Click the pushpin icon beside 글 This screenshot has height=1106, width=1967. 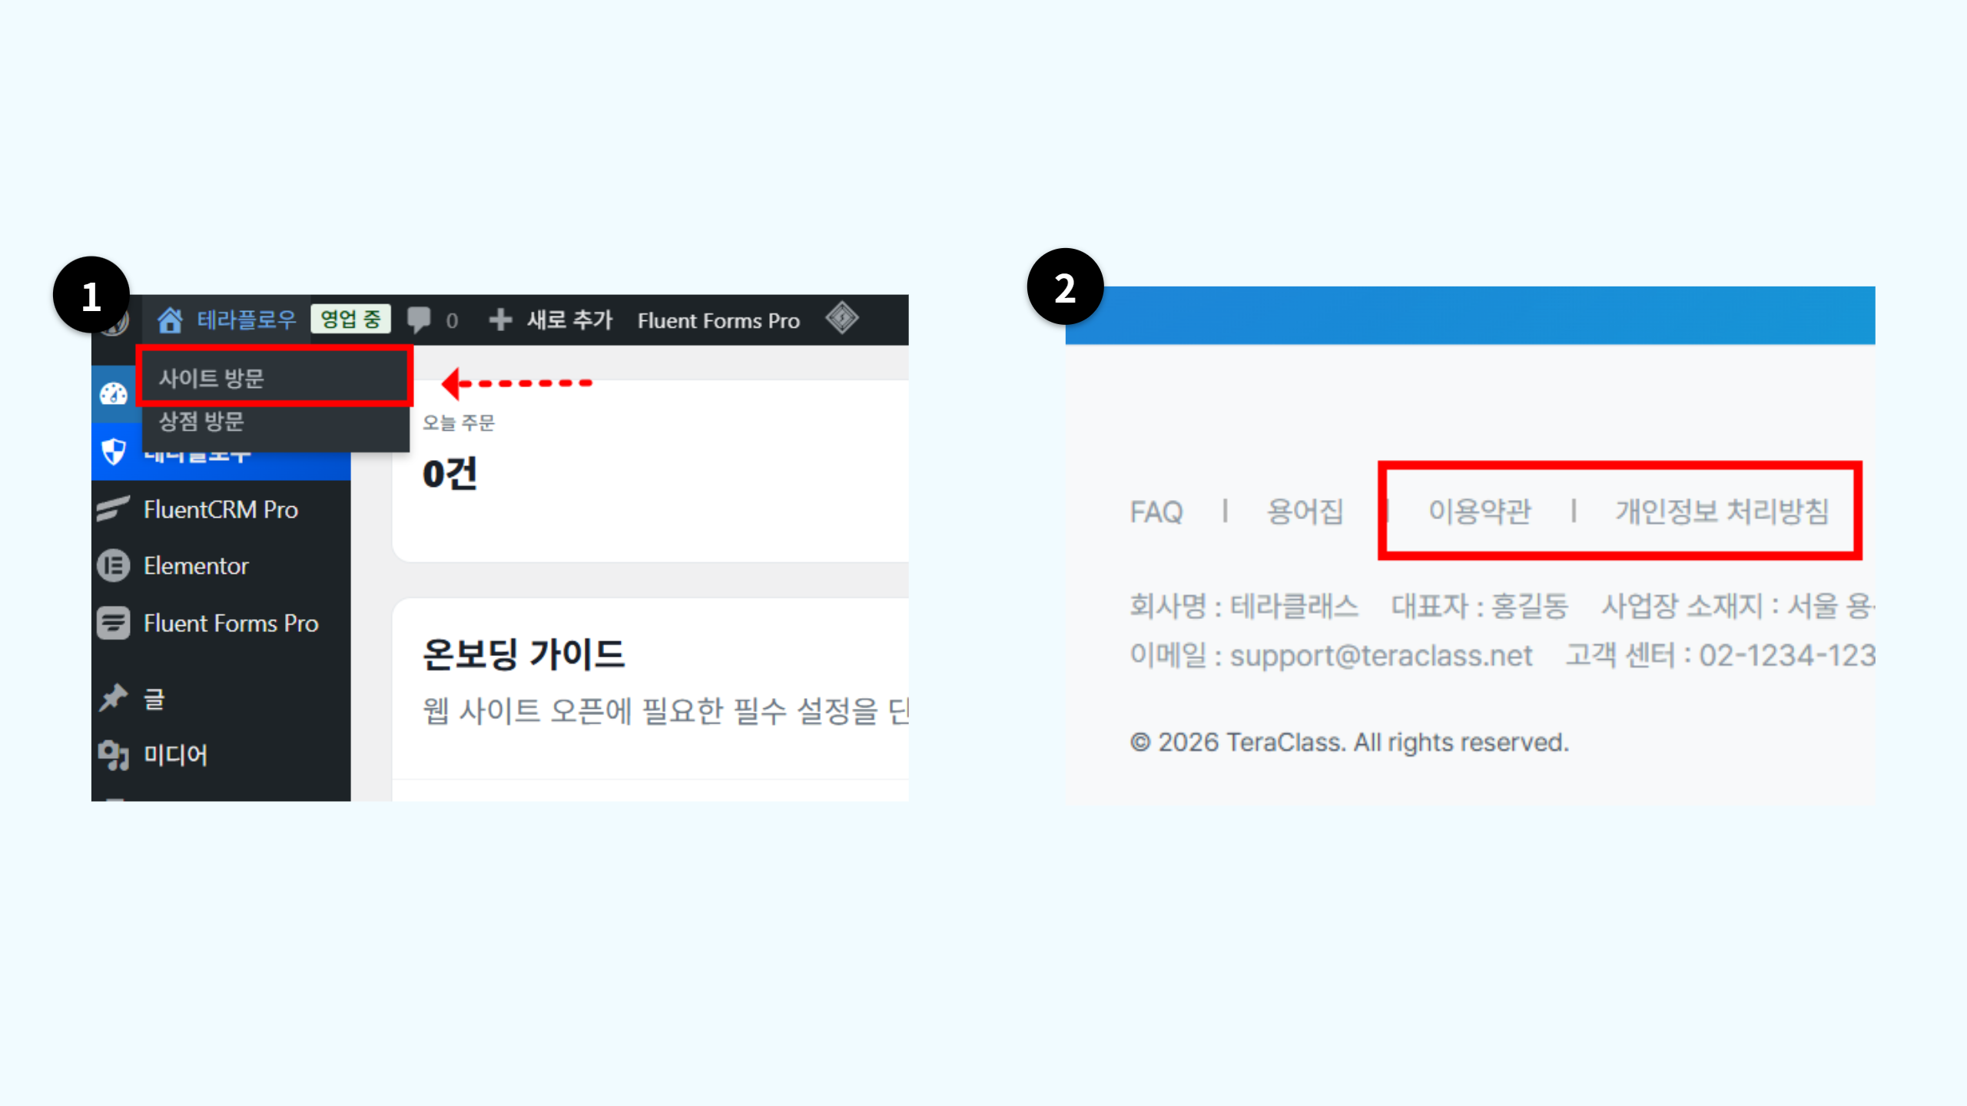114,697
